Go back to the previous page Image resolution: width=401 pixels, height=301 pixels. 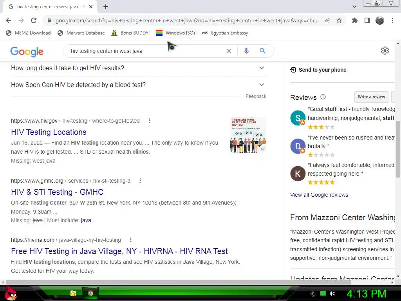pyautogui.click(x=9, y=20)
